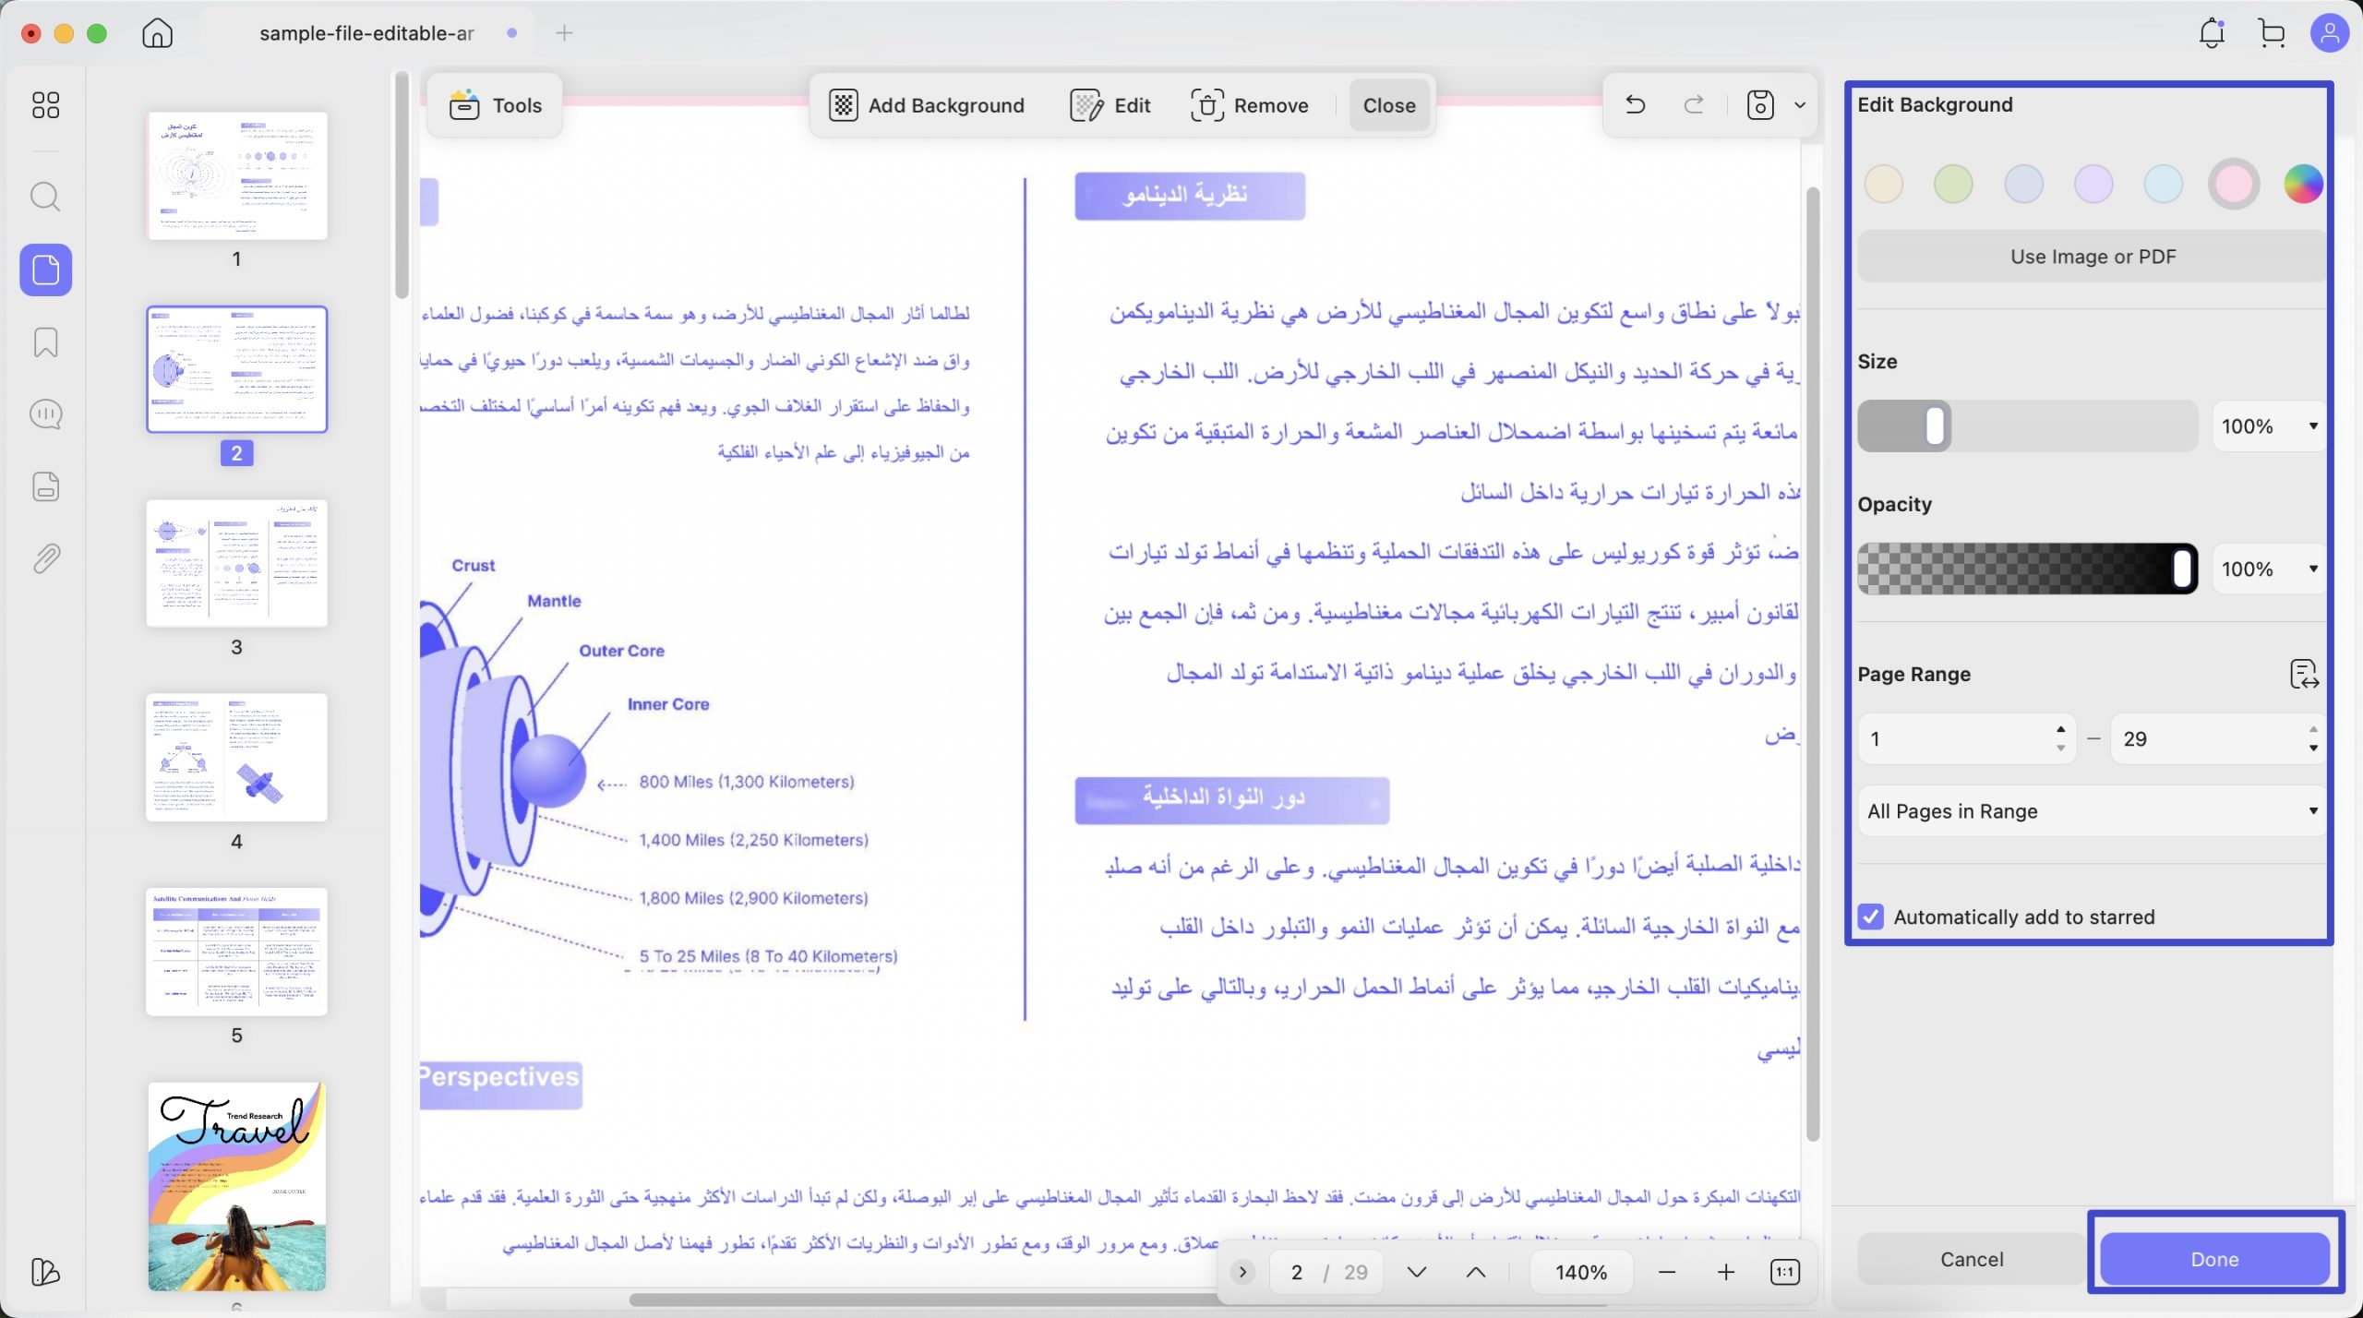Click the Size slider handle
The height and width of the screenshot is (1318, 2363).
tap(1935, 426)
